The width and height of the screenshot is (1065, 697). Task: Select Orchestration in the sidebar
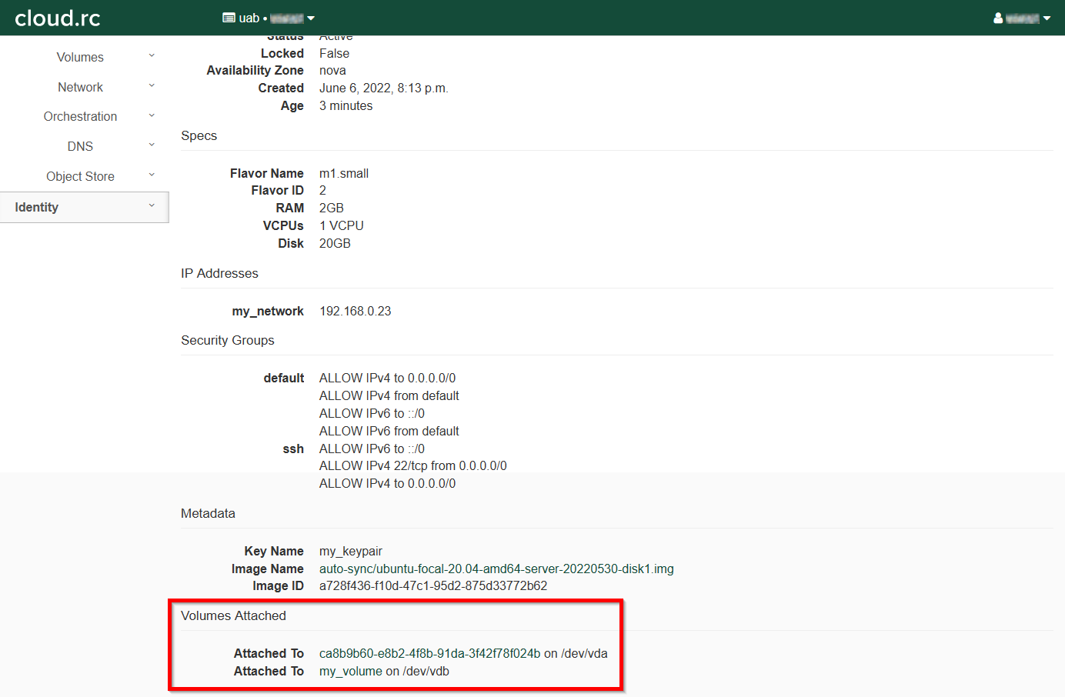coord(80,117)
